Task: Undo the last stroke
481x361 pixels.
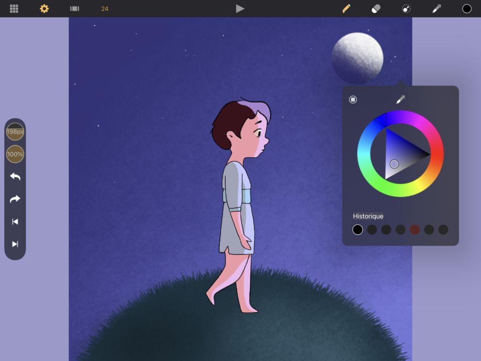Action: [x=15, y=177]
